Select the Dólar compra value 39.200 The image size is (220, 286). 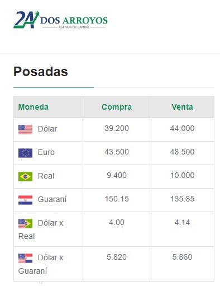pos(117,128)
